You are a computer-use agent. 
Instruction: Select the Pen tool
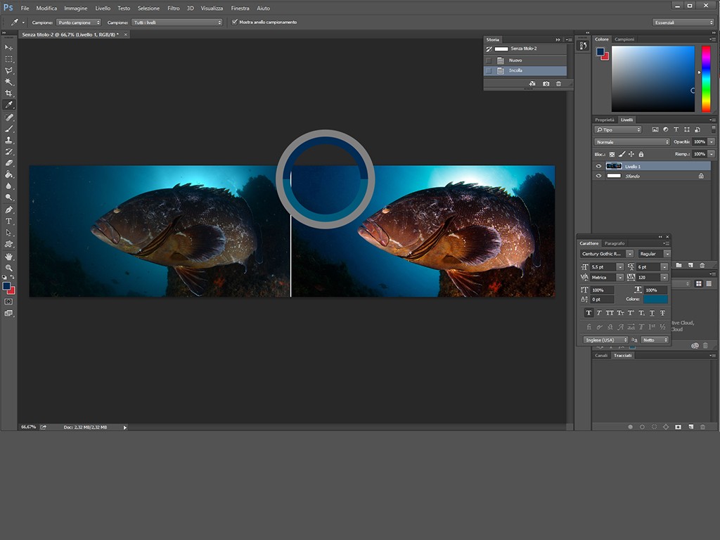(9, 210)
